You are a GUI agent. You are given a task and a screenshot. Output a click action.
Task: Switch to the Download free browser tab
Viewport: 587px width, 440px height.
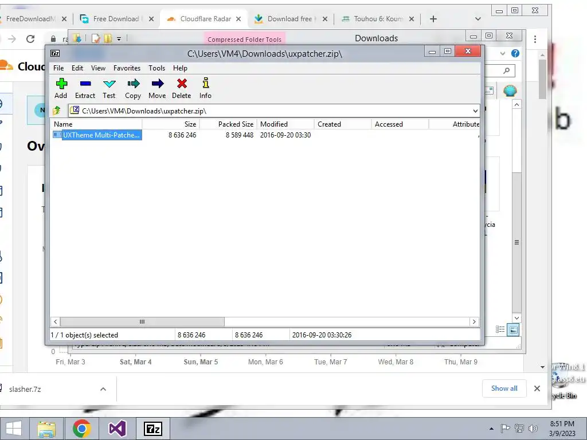click(291, 19)
